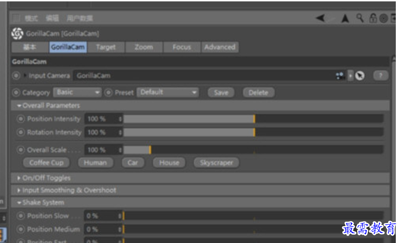Switch to the Focus tab
This screenshot has width=400, height=243.
tap(182, 47)
